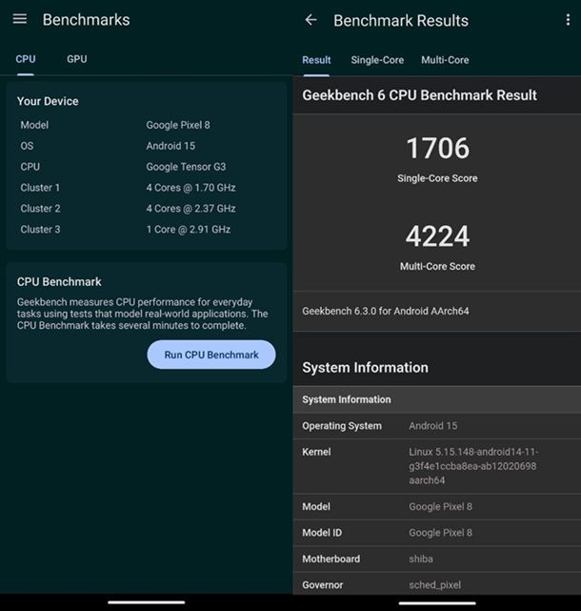Viewport: 581px width, 611px height.
Task: Tap the Operating System Android 15 row value
Action: [433, 426]
